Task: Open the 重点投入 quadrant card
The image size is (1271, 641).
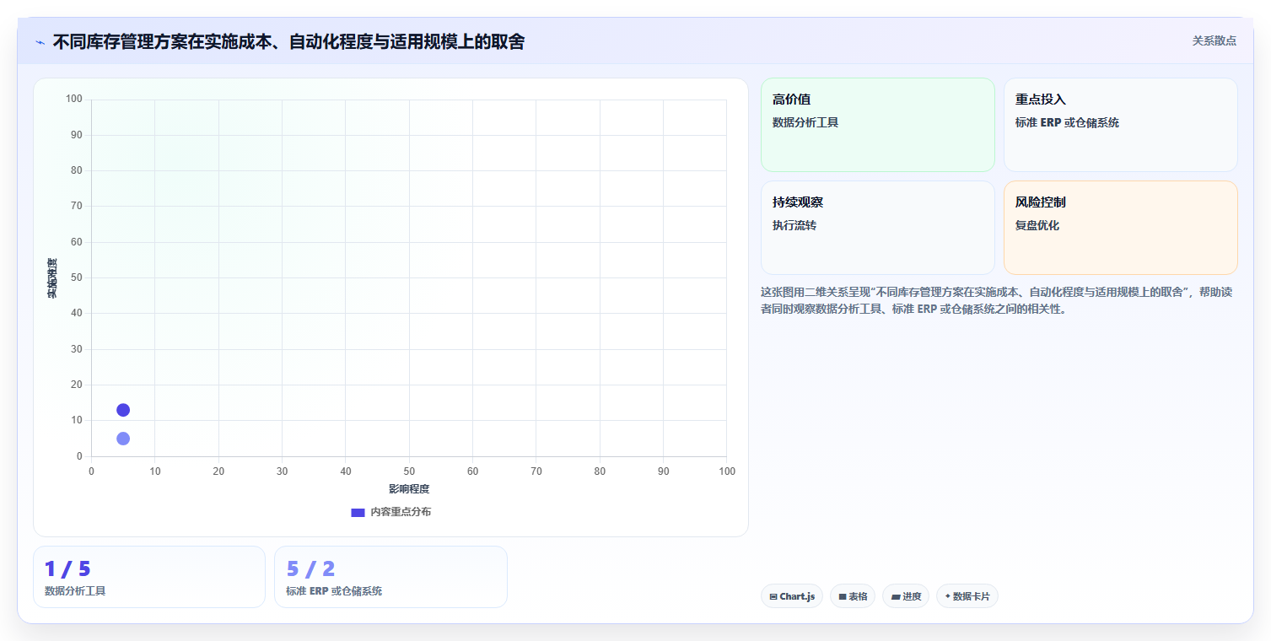Action: (x=1121, y=125)
